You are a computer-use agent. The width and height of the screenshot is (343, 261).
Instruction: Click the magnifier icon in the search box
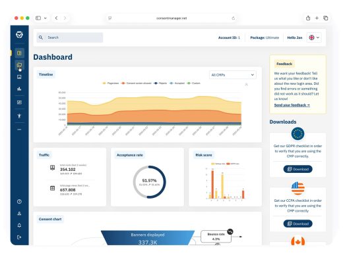tap(41, 37)
